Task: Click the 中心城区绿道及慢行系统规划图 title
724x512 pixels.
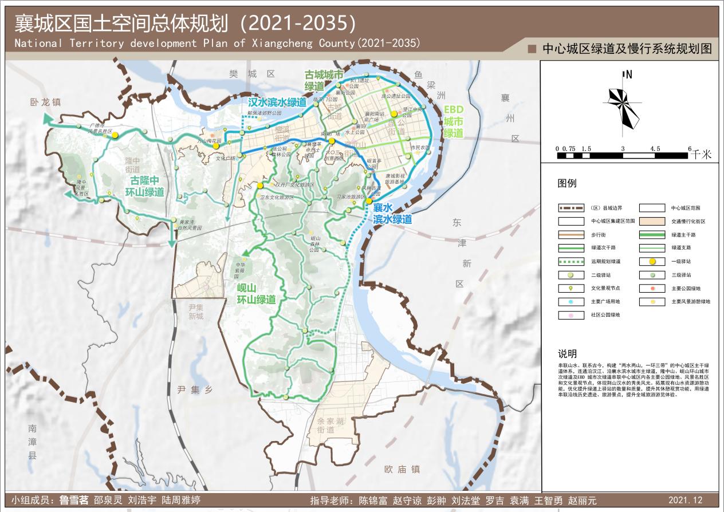Action: tap(627, 49)
